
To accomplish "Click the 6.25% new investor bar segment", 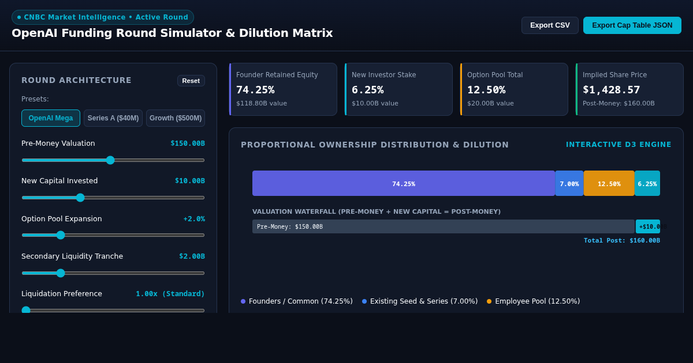I will tap(647, 183).
